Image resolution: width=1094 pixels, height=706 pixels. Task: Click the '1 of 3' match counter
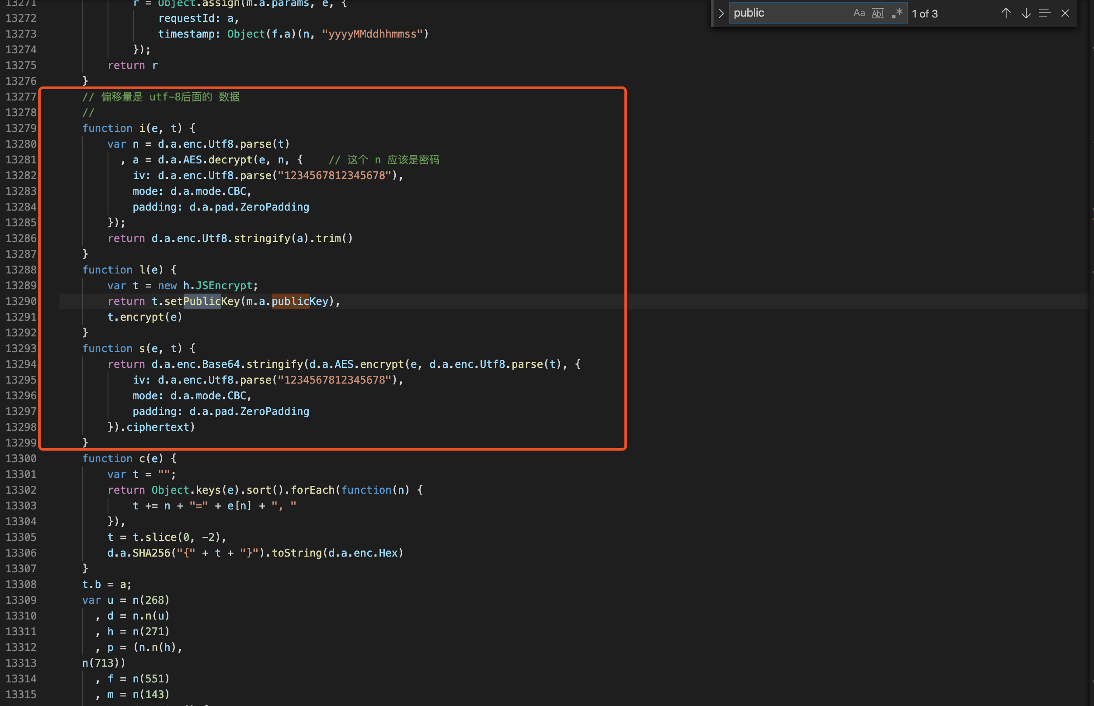925,14
